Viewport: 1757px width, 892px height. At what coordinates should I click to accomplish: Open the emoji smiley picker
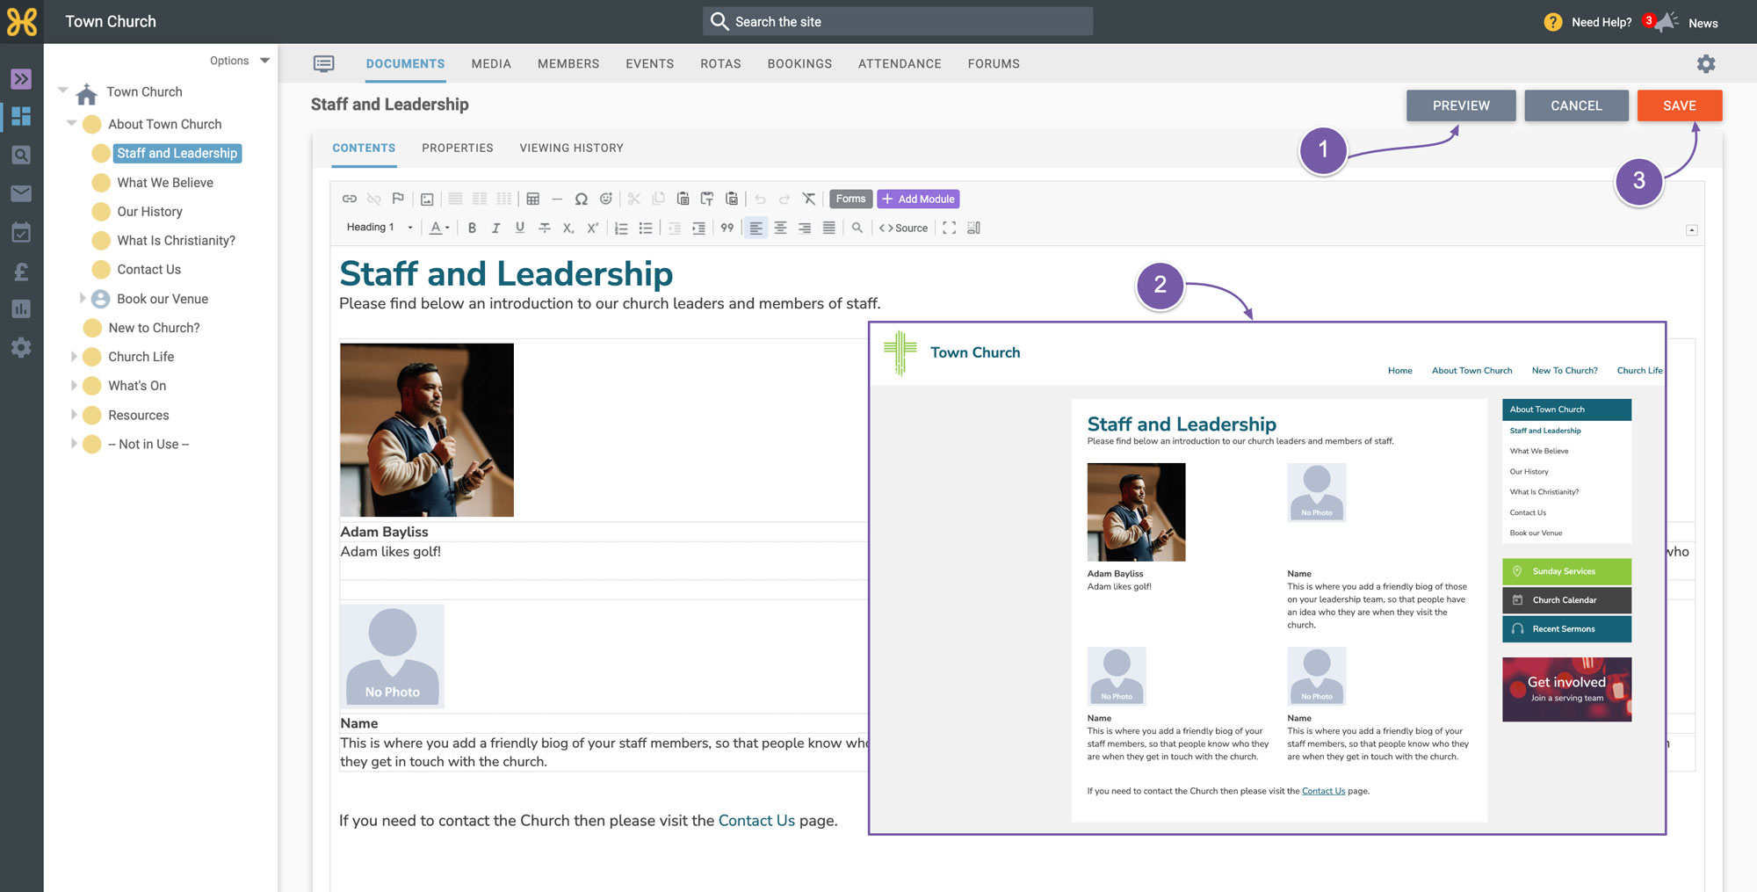[x=605, y=199]
